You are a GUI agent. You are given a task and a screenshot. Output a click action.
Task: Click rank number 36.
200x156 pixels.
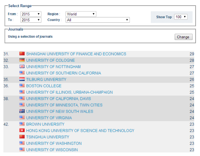tap(6, 86)
